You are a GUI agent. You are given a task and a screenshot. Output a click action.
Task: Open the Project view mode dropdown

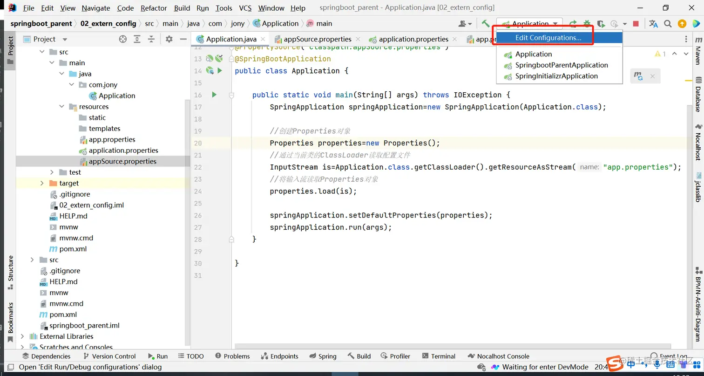pyautogui.click(x=65, y=39)
